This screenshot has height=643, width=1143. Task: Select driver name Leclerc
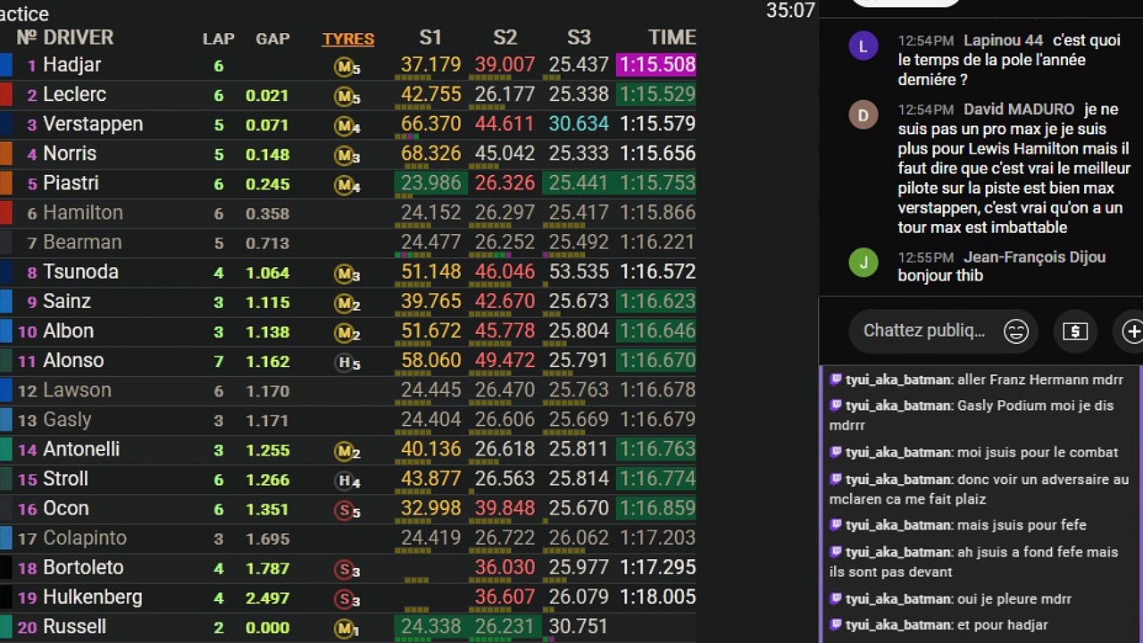(x=74, y=94)
